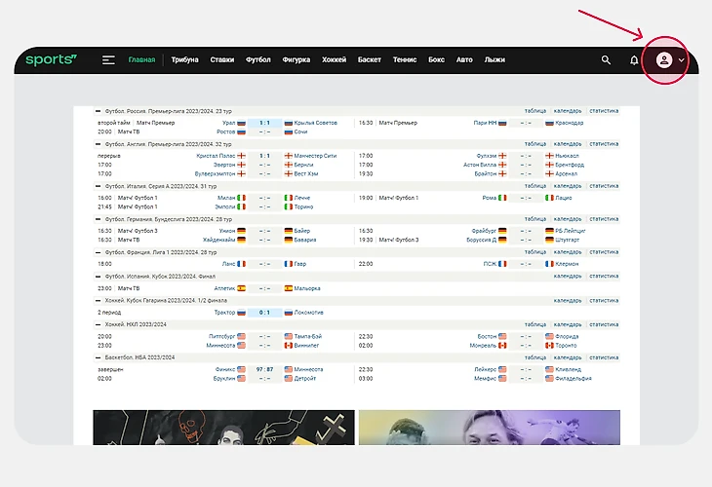
Task: Go to the Хоккей menu item
Action: coord(335,60)
